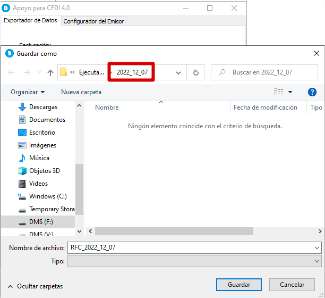Click the Cancelar button
The image size is (325, 298).
click(x=292, y=285)
